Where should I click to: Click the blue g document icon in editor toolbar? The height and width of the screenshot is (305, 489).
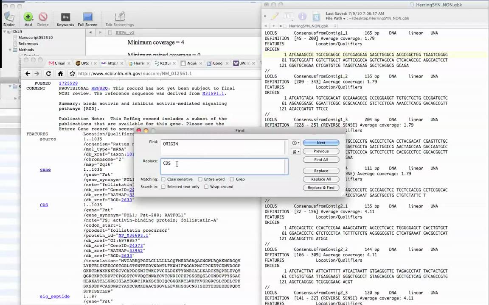pyautogui.click(x=316, y=16)
